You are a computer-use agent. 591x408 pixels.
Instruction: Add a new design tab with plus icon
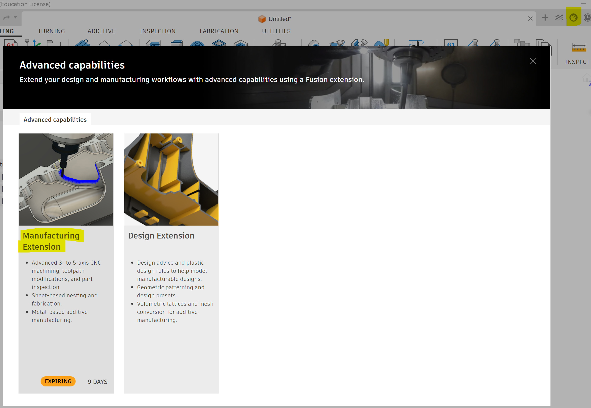(545, 18)
